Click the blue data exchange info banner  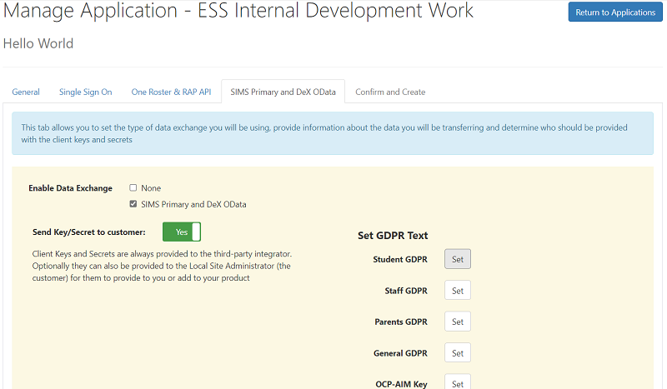pos(332,134)
